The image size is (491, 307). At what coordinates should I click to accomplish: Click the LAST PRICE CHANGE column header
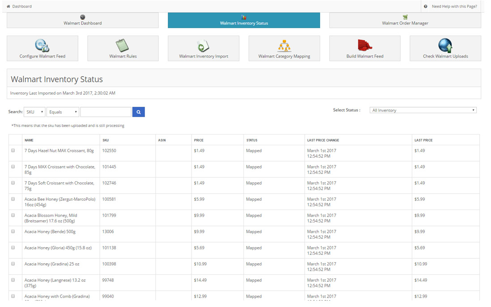coord(323,140)
